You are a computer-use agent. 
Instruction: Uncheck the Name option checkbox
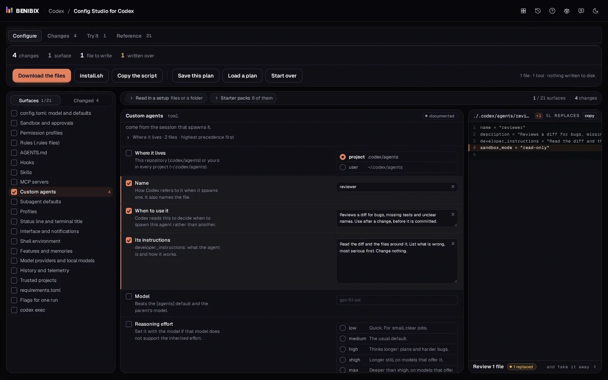click(x=129, y=183)
